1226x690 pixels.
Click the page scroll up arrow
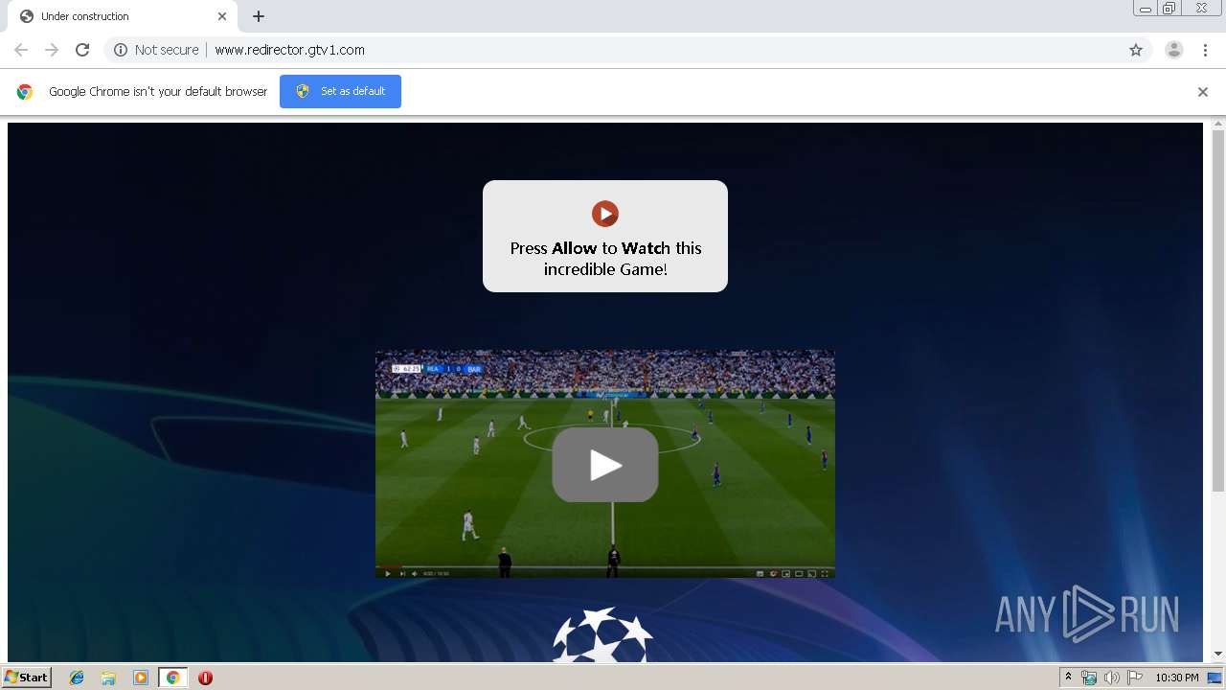tap(1218, 124)
